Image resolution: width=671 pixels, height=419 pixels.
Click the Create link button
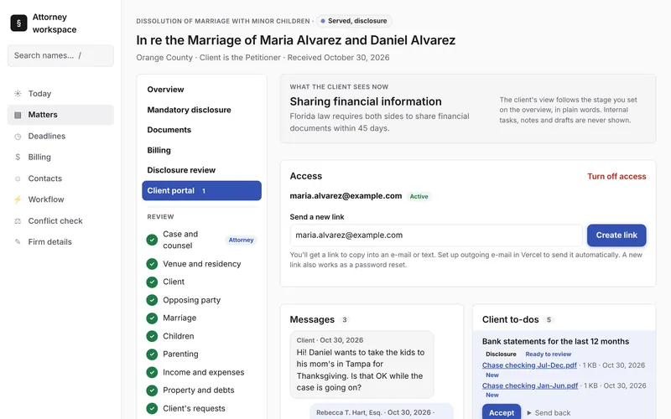tap(616, 235)
